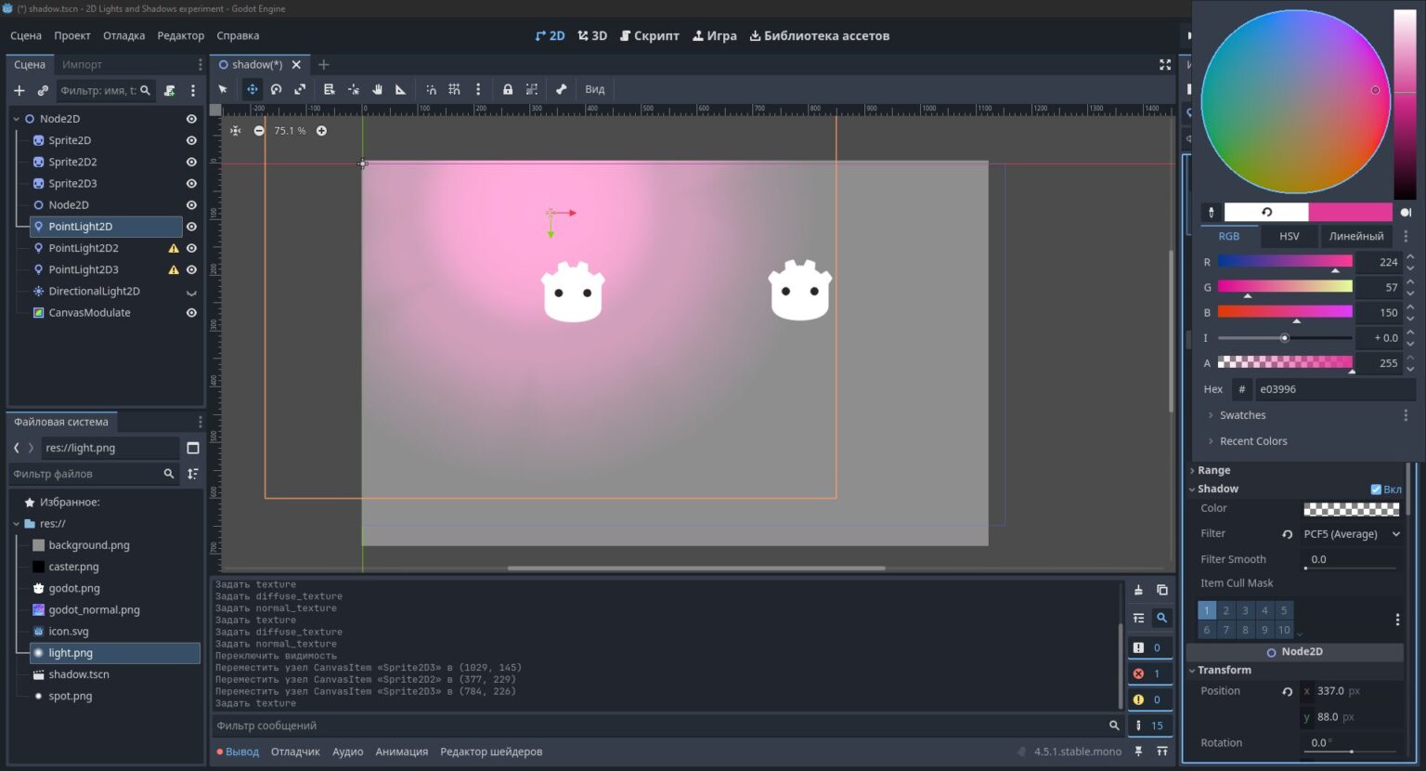Open Библиотека ассетов workspace
The image size is (1426, 771).
pyautogui.click(x=820, y=35)
